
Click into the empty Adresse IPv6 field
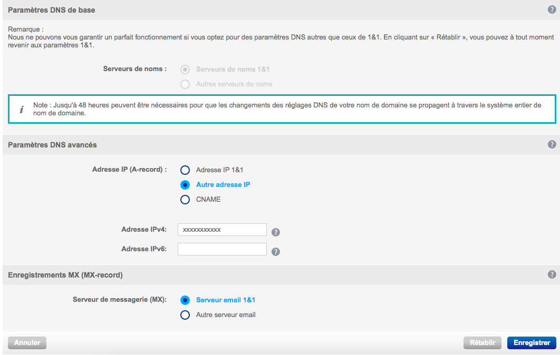pyautogui.click(x=222, y=249)
